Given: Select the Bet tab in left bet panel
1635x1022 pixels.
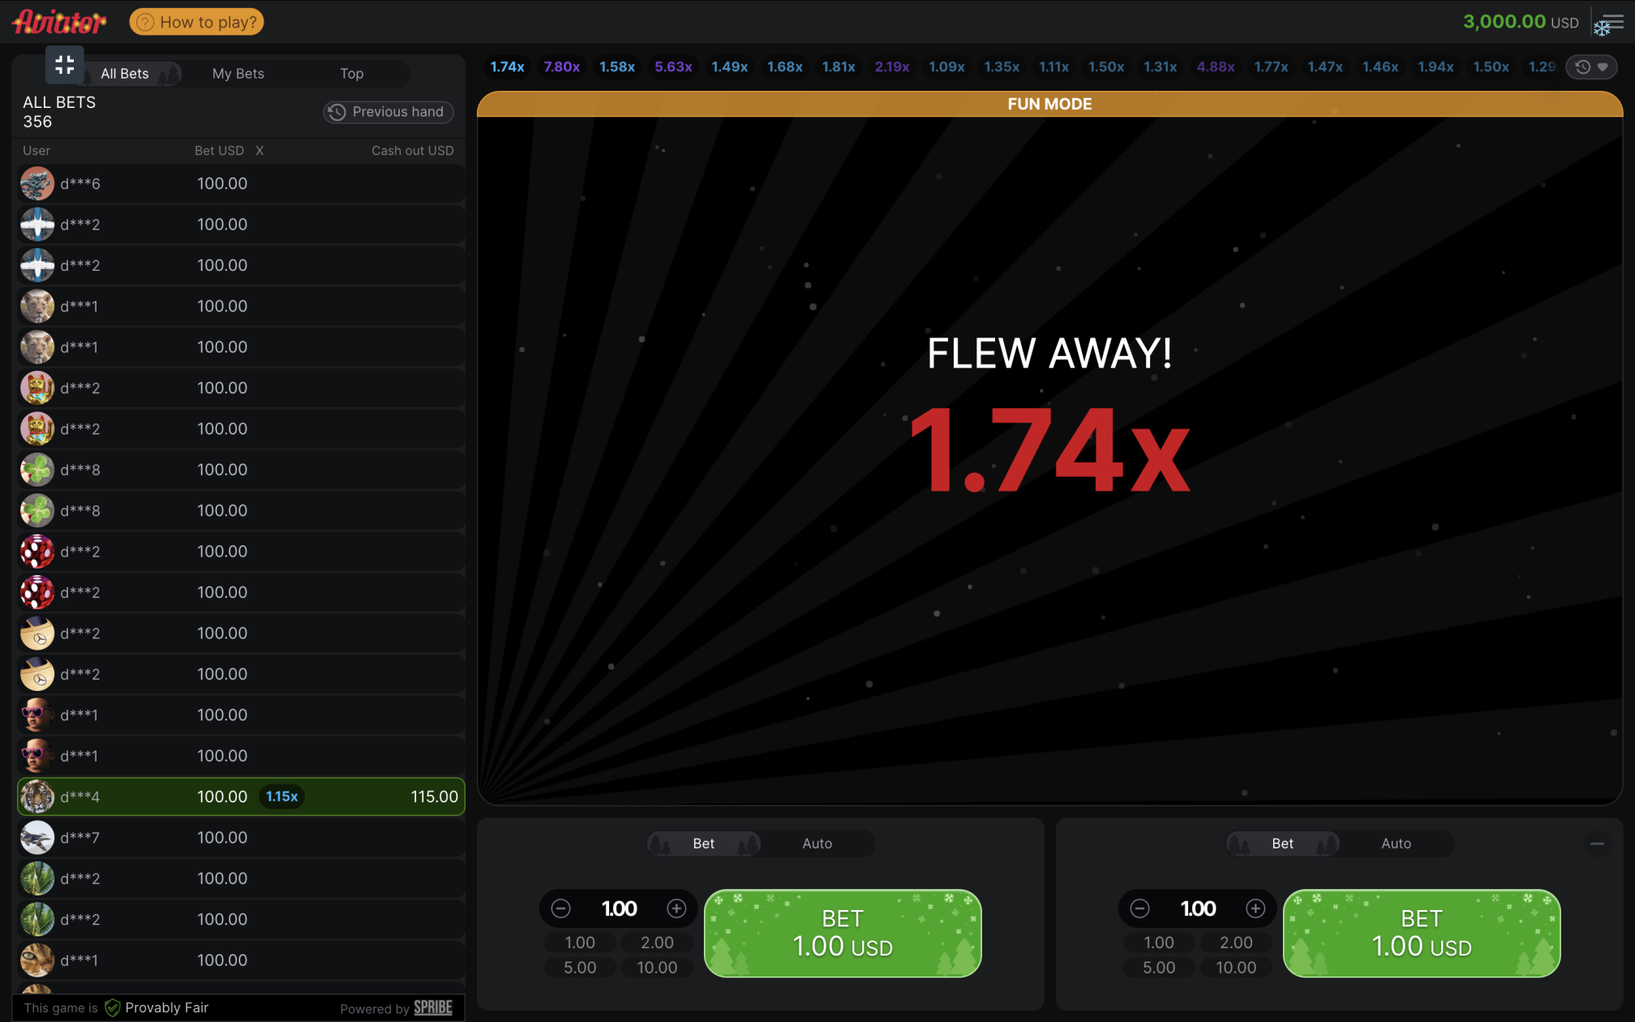Looking at the screenshot, I should tap(704, 844).
